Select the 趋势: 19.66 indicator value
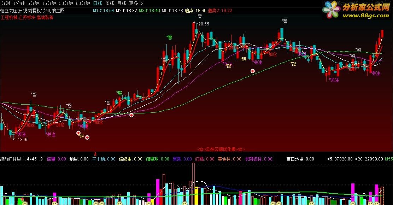The image size is (393, 205). [195, 11]
